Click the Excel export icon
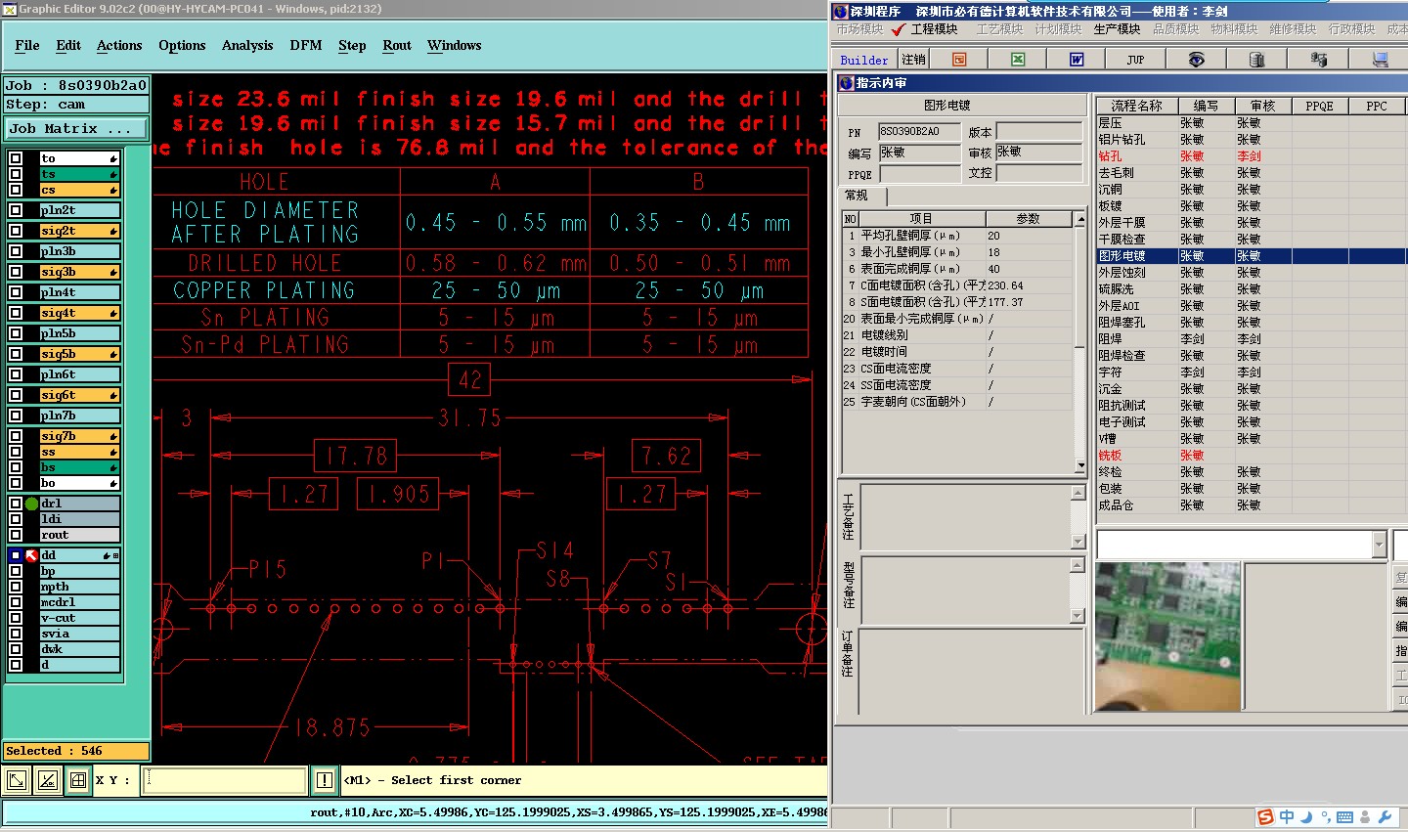The height and width of the screenshot is (832, 1408). (1018, 60)
